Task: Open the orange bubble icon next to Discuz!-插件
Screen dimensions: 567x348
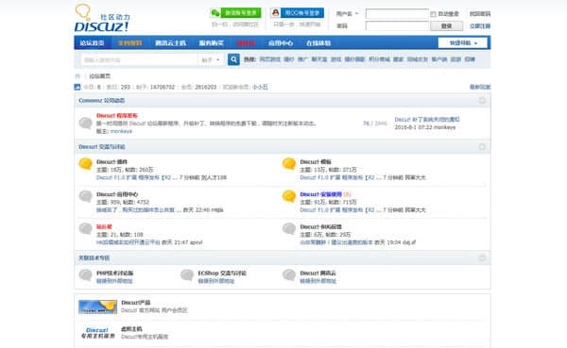Action: pyautogui.click(x=86, y=163)
